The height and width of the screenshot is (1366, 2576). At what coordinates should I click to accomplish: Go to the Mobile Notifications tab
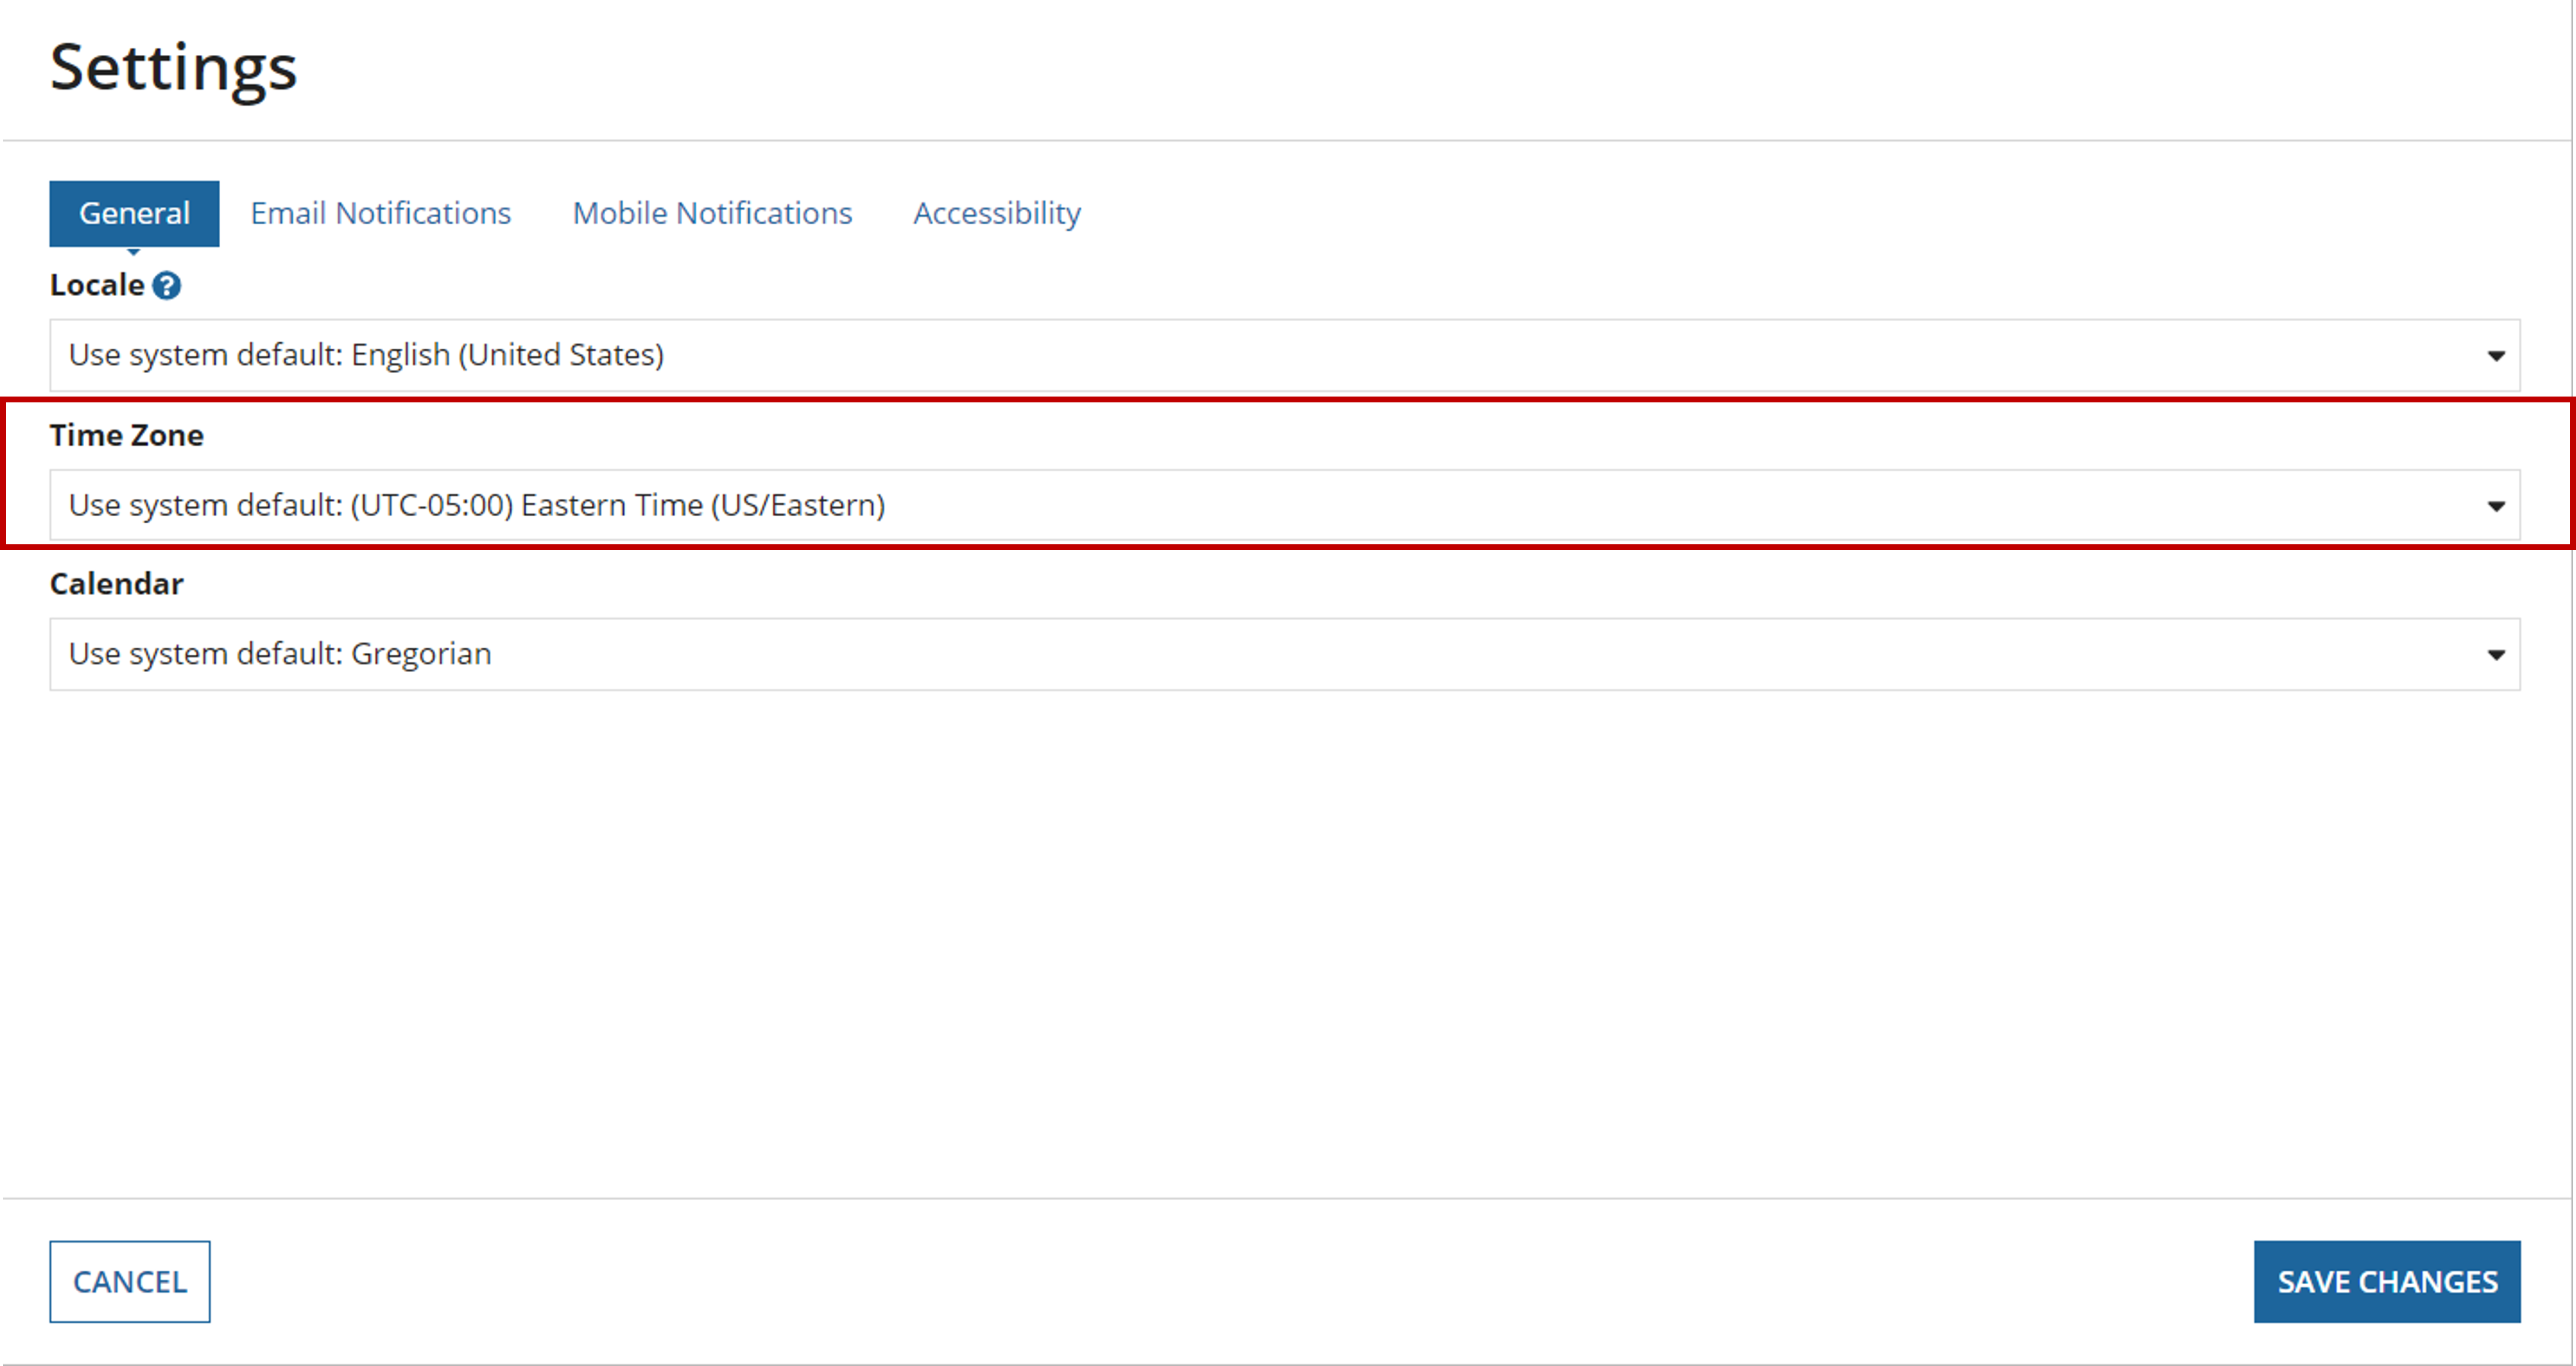tap(712, 213)
